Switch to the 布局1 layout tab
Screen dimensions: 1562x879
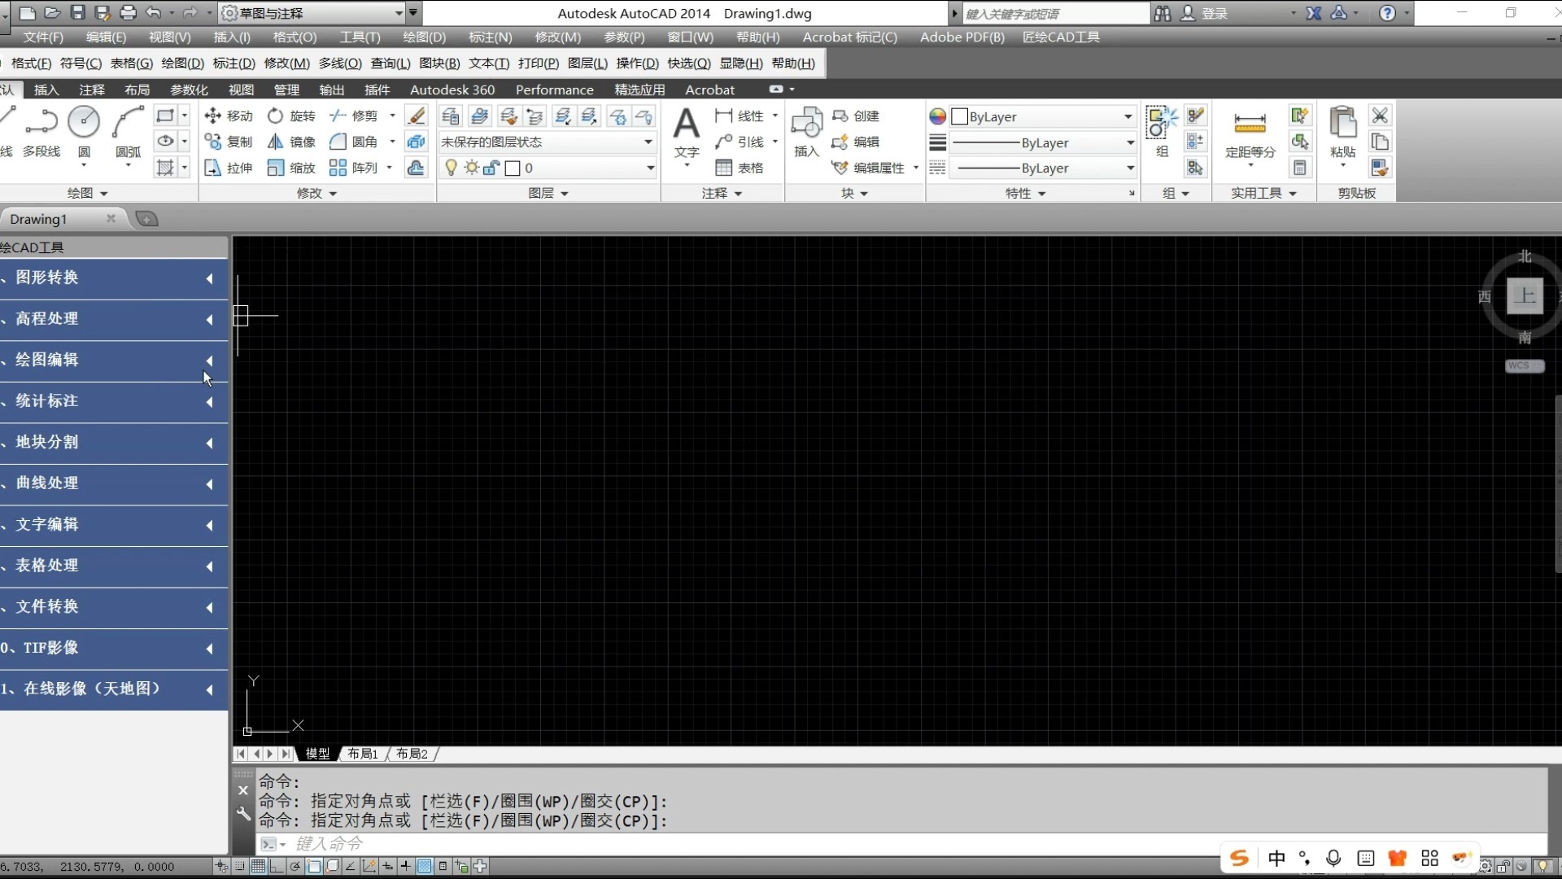pos(362,754)
